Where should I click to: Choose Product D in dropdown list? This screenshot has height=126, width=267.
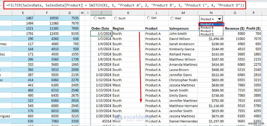click(x=211, y=34)
